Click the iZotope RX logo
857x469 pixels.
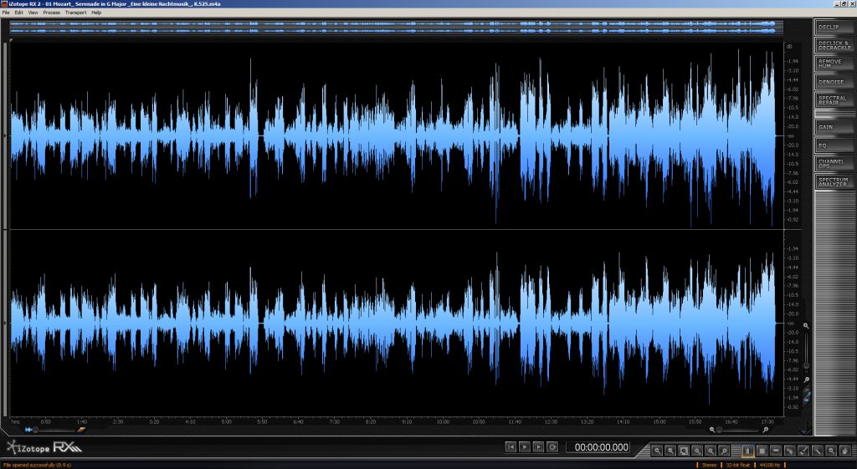(44, 448)
